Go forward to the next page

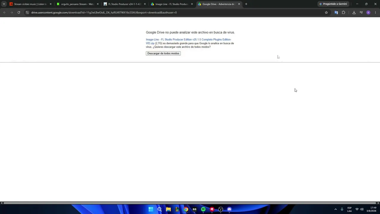[12, 12]
